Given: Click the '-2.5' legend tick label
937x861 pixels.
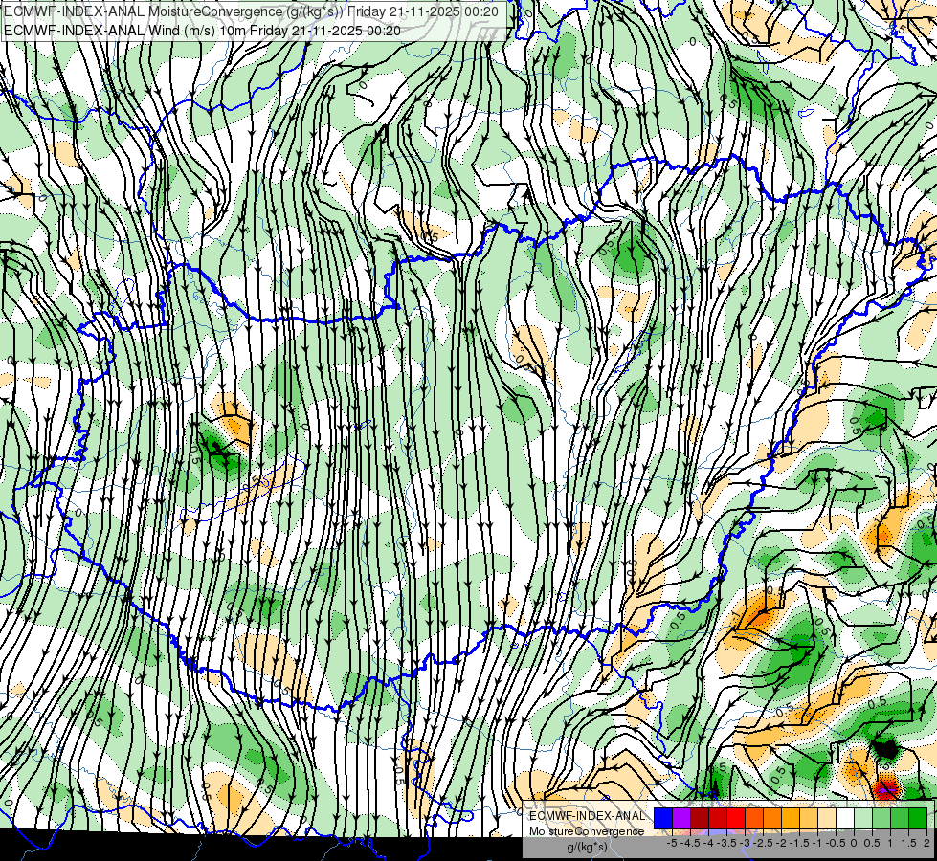Looking at the screenshot, I should [763, 843].
